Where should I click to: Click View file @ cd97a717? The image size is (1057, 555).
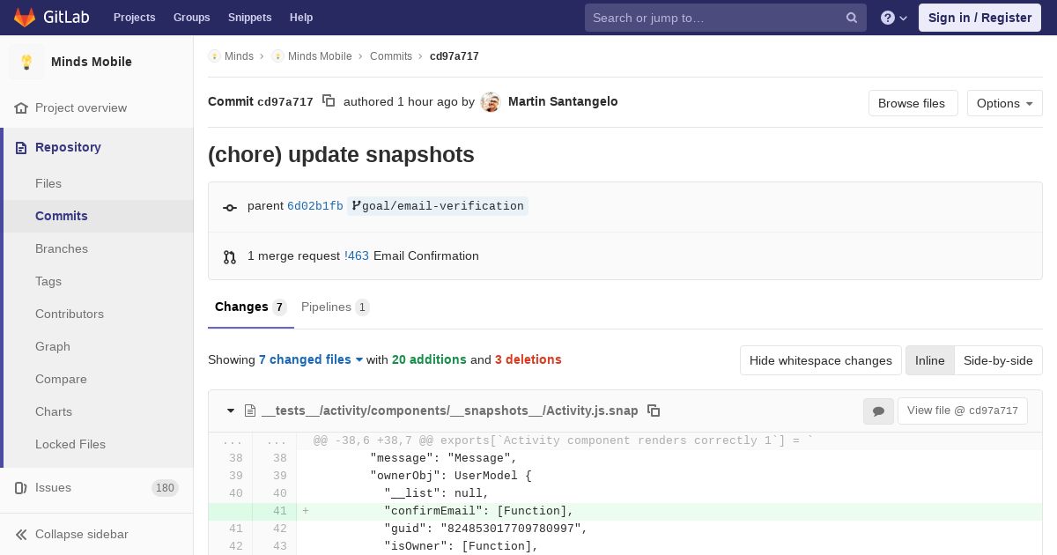pyautogui.click(x=963, y=411)
